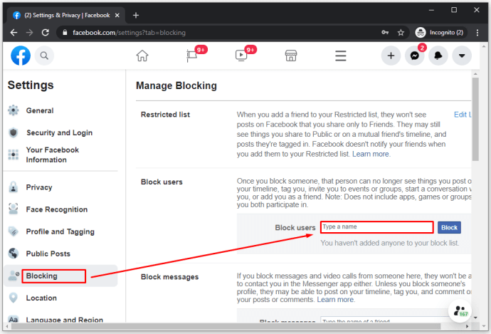This screenshot has width=491, height=334.
Task: Select the Settings & Privacy Facebook tab
Action: 65,16
